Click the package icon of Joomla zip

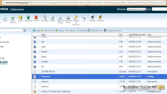point(35,92)
